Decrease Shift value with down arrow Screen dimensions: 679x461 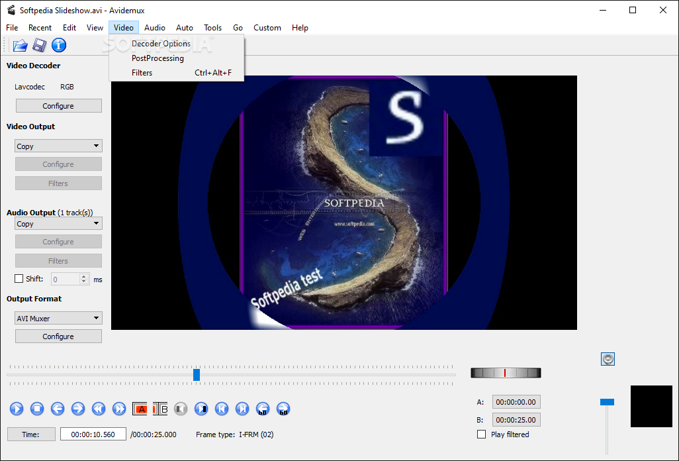[84, 282]
